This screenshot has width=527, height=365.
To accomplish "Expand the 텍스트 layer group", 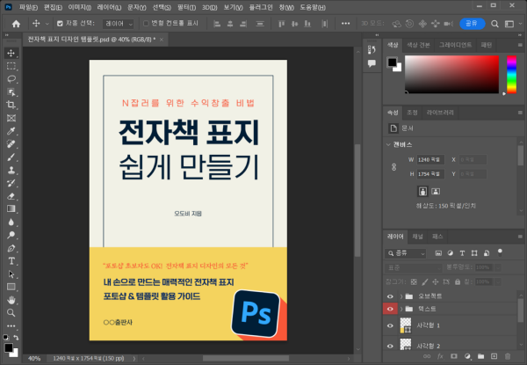I will [401, 310].
